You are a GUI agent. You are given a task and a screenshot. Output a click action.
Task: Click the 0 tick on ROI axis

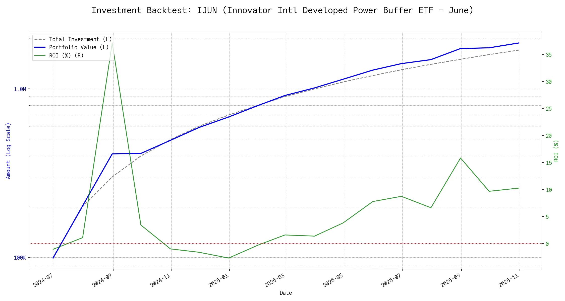click(x=547, y=244)
